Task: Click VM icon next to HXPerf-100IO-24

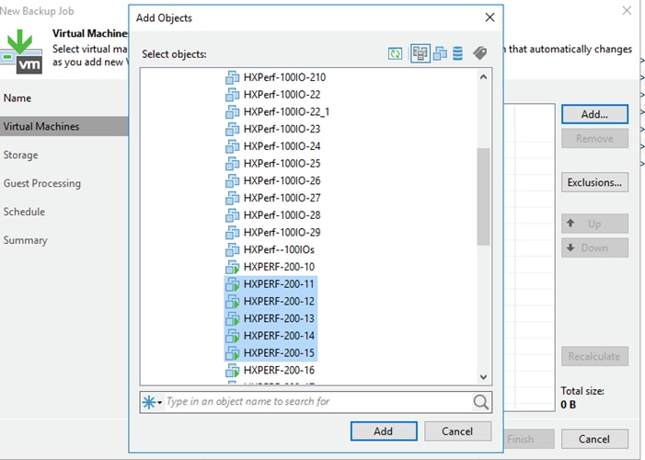Action: tap(233, 146)
